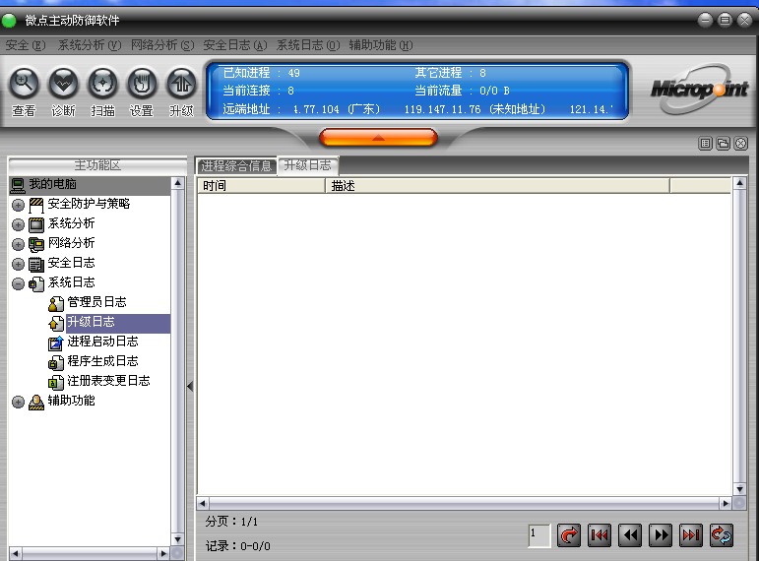The height and width of the screenshot is (561, 759).
Task: Open 程序生成日志 in the tree
Action: click(x=102, y=361)
